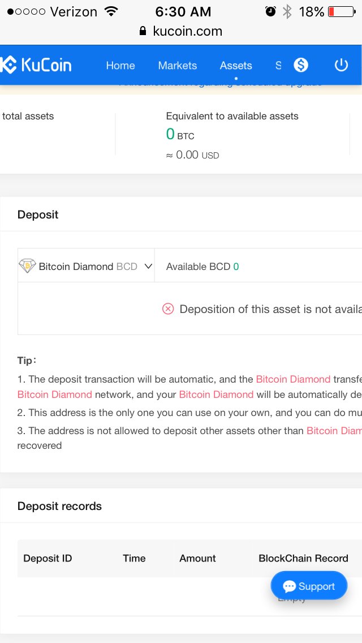
Task: Tap the Bluetooth status icon
Action: coord(287,11)
